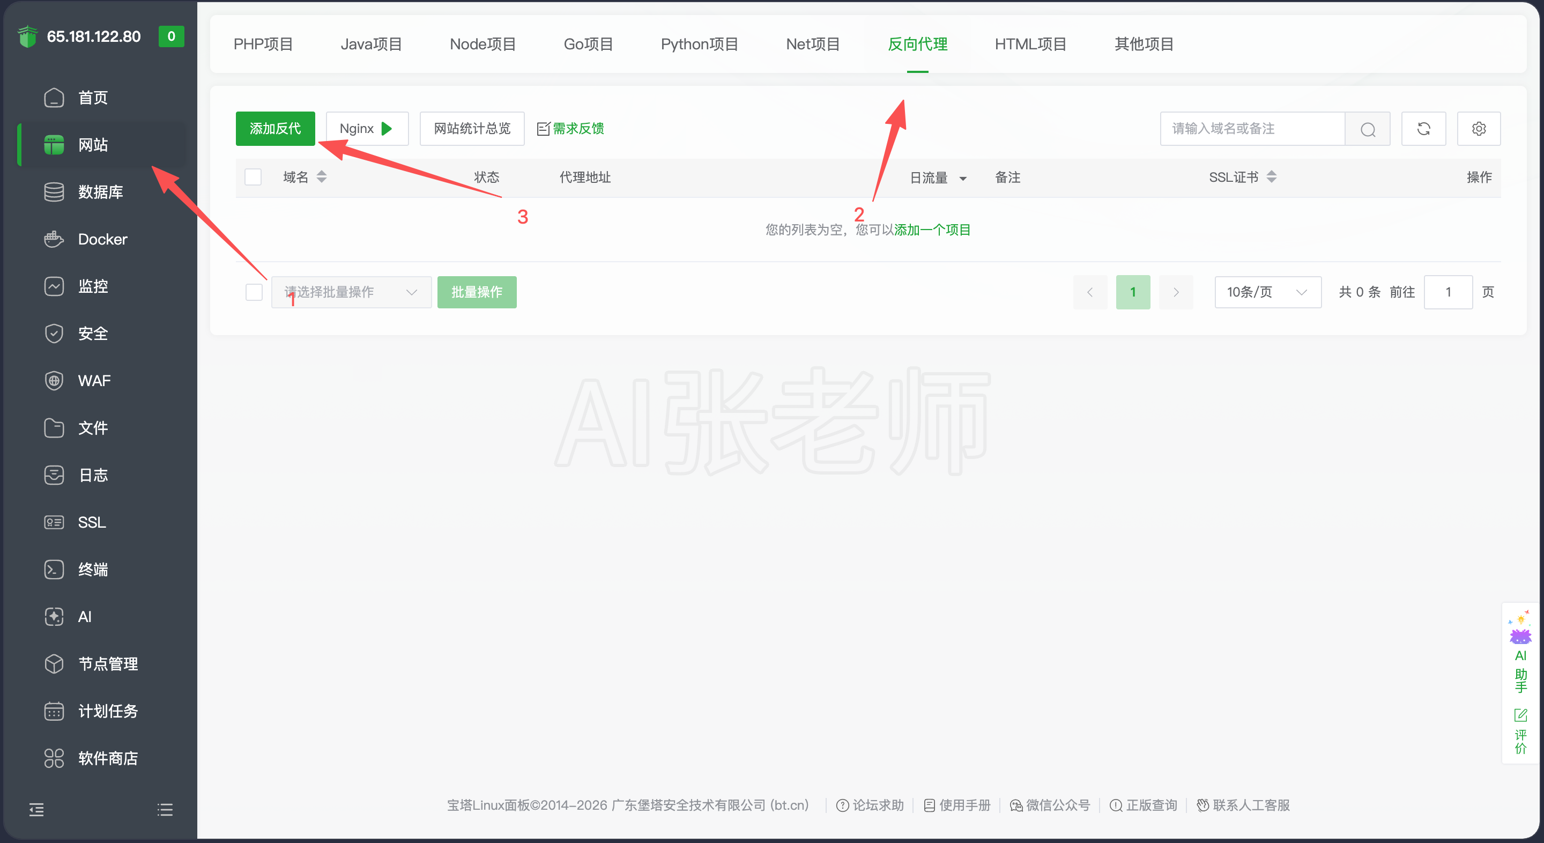
Task: Collapse the sidebar with the bottom-left icon
Action: [36, 810]
